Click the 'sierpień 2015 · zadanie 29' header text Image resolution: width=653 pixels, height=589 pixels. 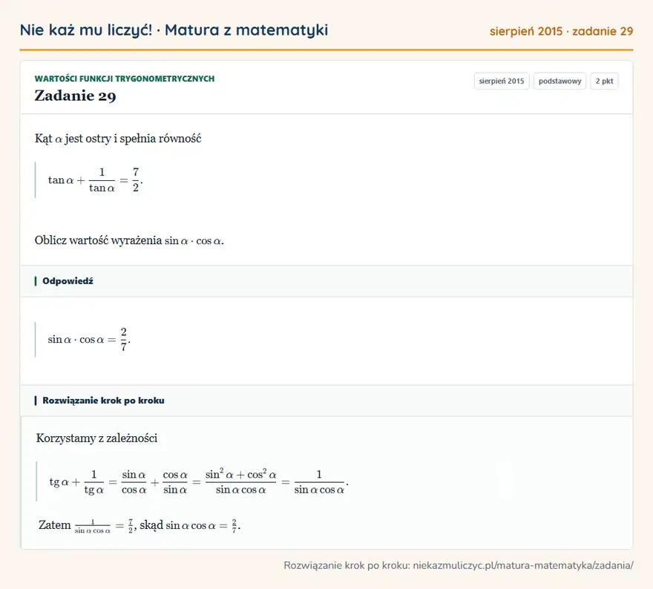(561, 31)
